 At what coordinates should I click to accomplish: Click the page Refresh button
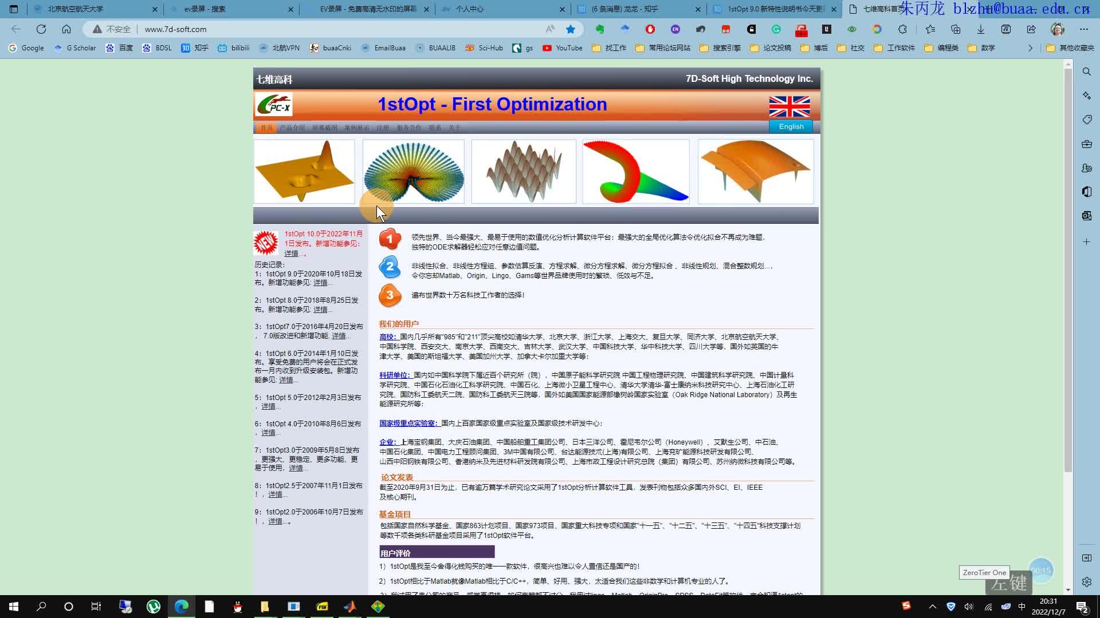tap(41, 29)
